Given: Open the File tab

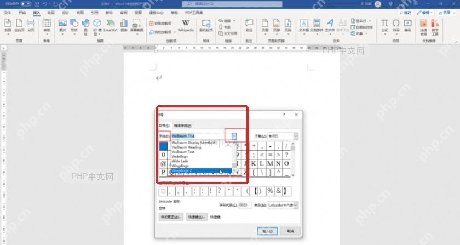Looking at the screenshot, I should 8,13.
